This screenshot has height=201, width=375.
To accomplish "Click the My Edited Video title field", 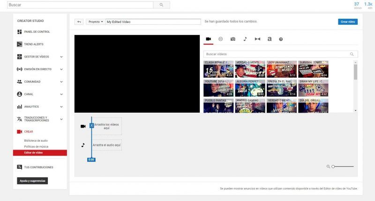I will click(x=153, y=22).
